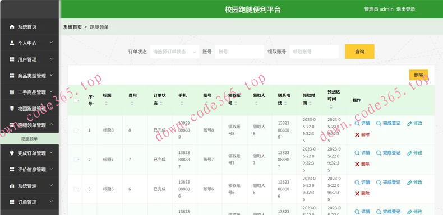Open 系统首页 in the sidebar
Viewport: 443px width, 215px height.
tap(29, 27)
